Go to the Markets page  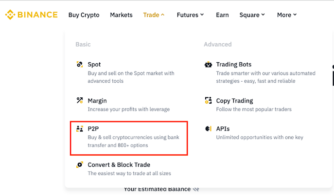pyautogui.click(x=121, y=15)
